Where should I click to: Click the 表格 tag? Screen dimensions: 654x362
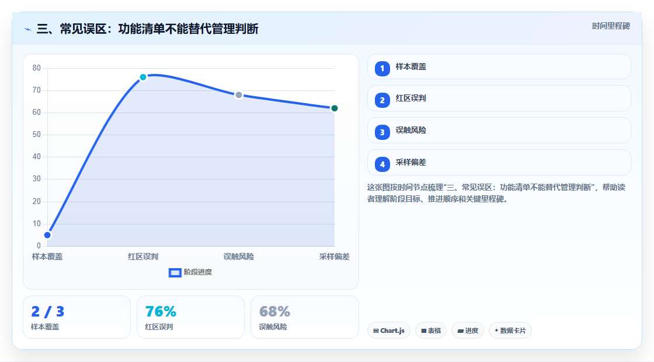pyautogui.click(x=431, y=331)
